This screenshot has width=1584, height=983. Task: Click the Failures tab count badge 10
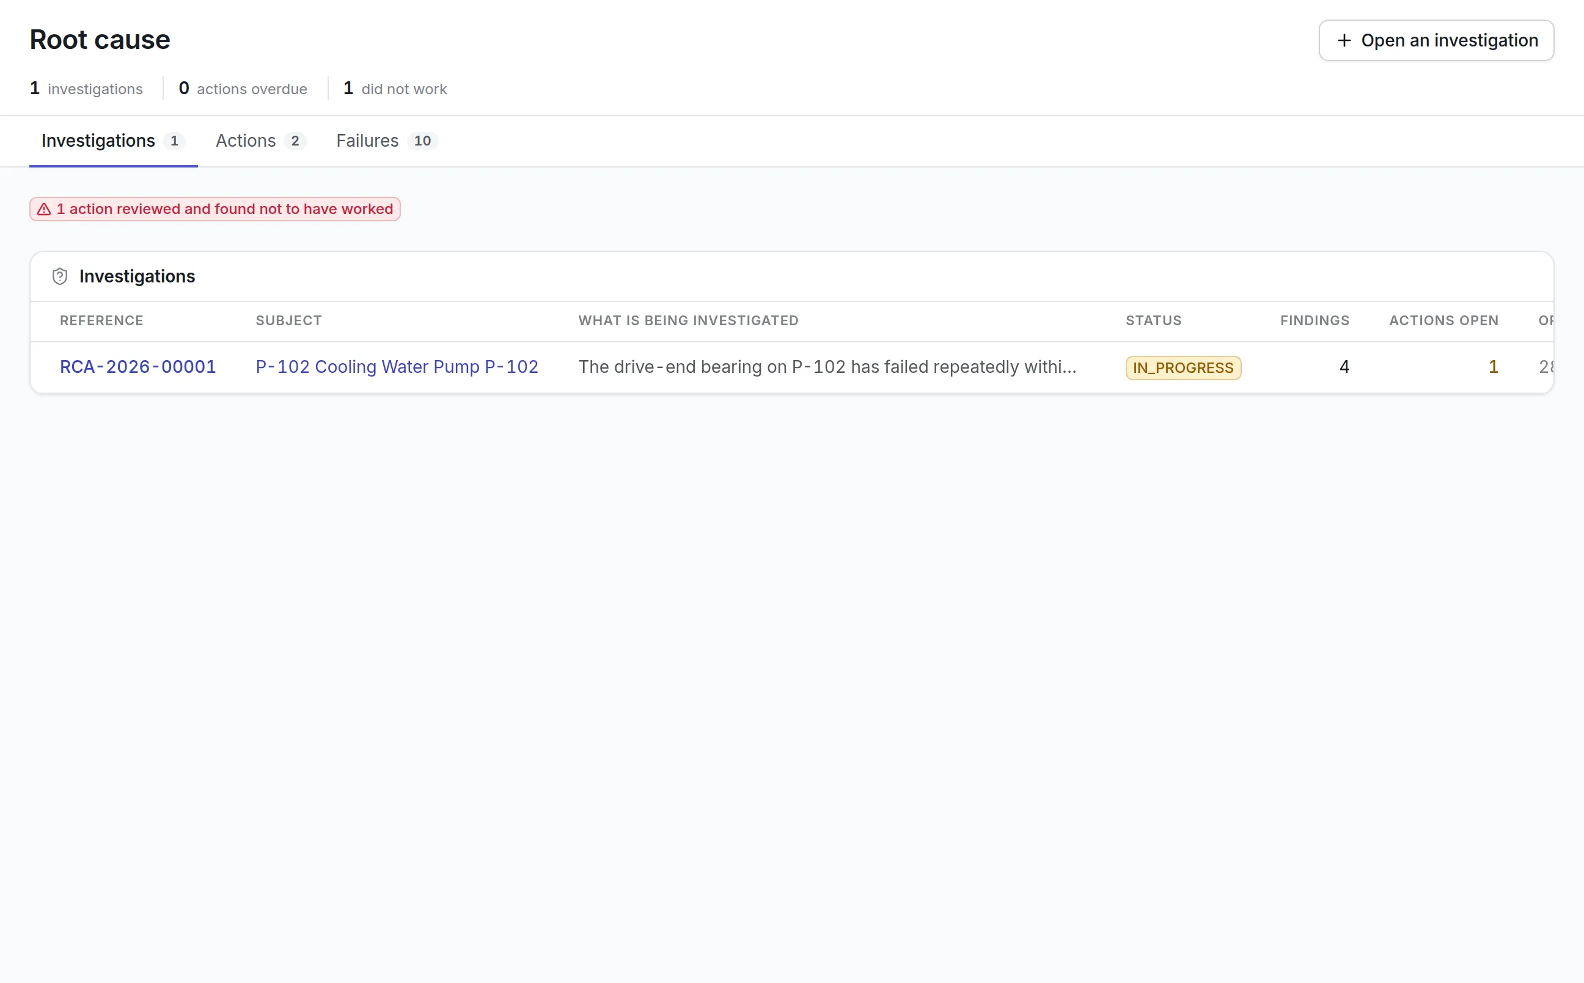click(x=422, y=141)
